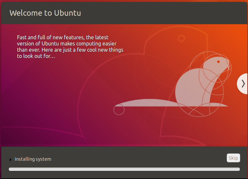Screen dimensions: 248x179
Task: Expand the Installing system details triangle
Action: tap(10, 160)
